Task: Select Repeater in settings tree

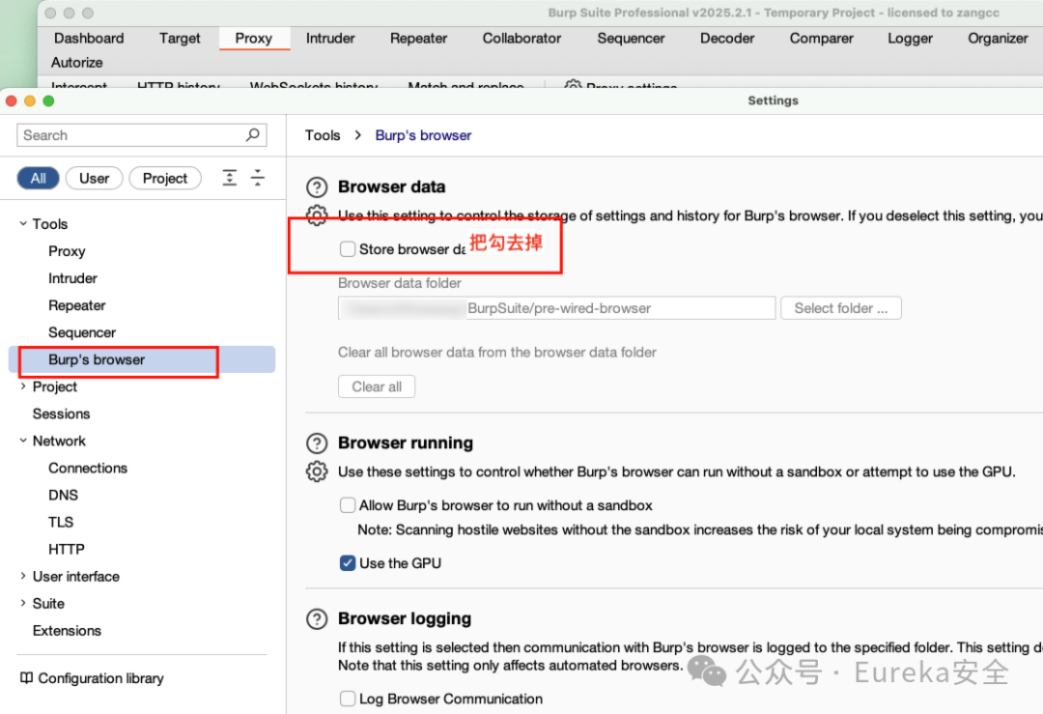Action: pyautogui.click(x=76, y=305)
